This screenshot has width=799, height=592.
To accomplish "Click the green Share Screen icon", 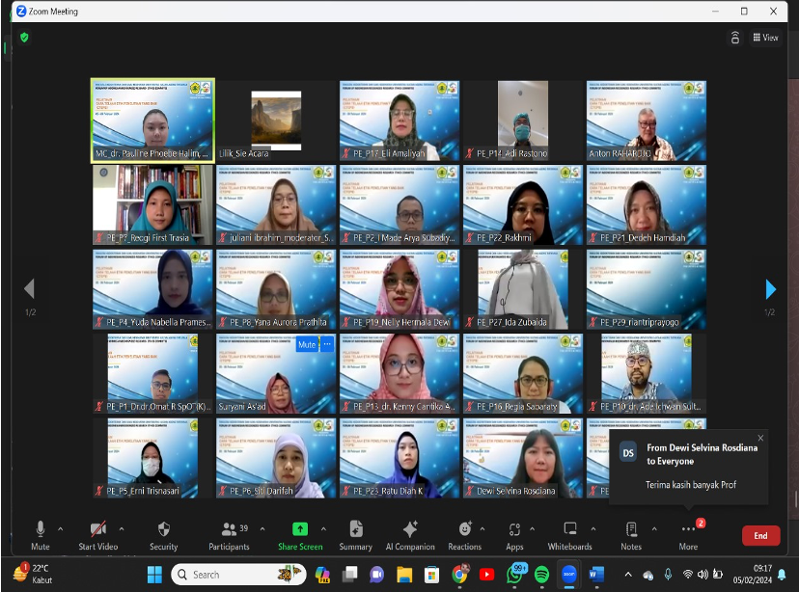I will click(x=299, y=529).
